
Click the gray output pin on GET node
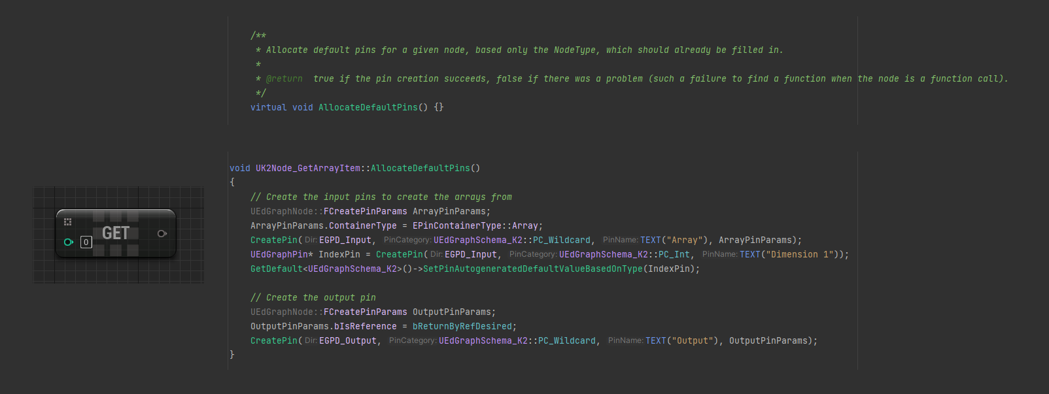click(x=162, y=233)
